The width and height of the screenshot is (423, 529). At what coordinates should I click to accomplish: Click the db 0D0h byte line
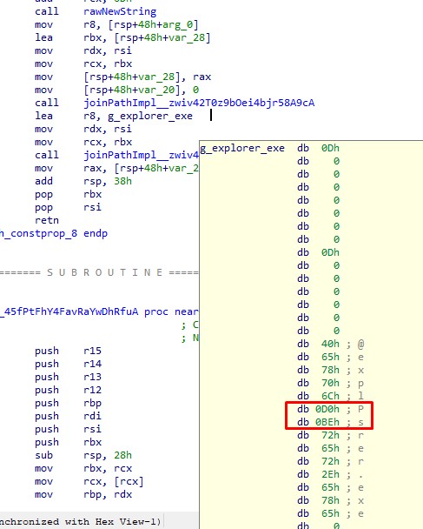coord(330,409)
